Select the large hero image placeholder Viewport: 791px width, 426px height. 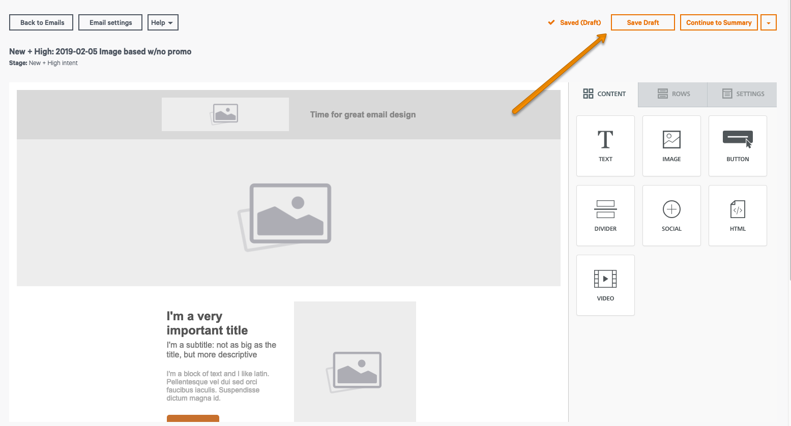tap(288, 212)
